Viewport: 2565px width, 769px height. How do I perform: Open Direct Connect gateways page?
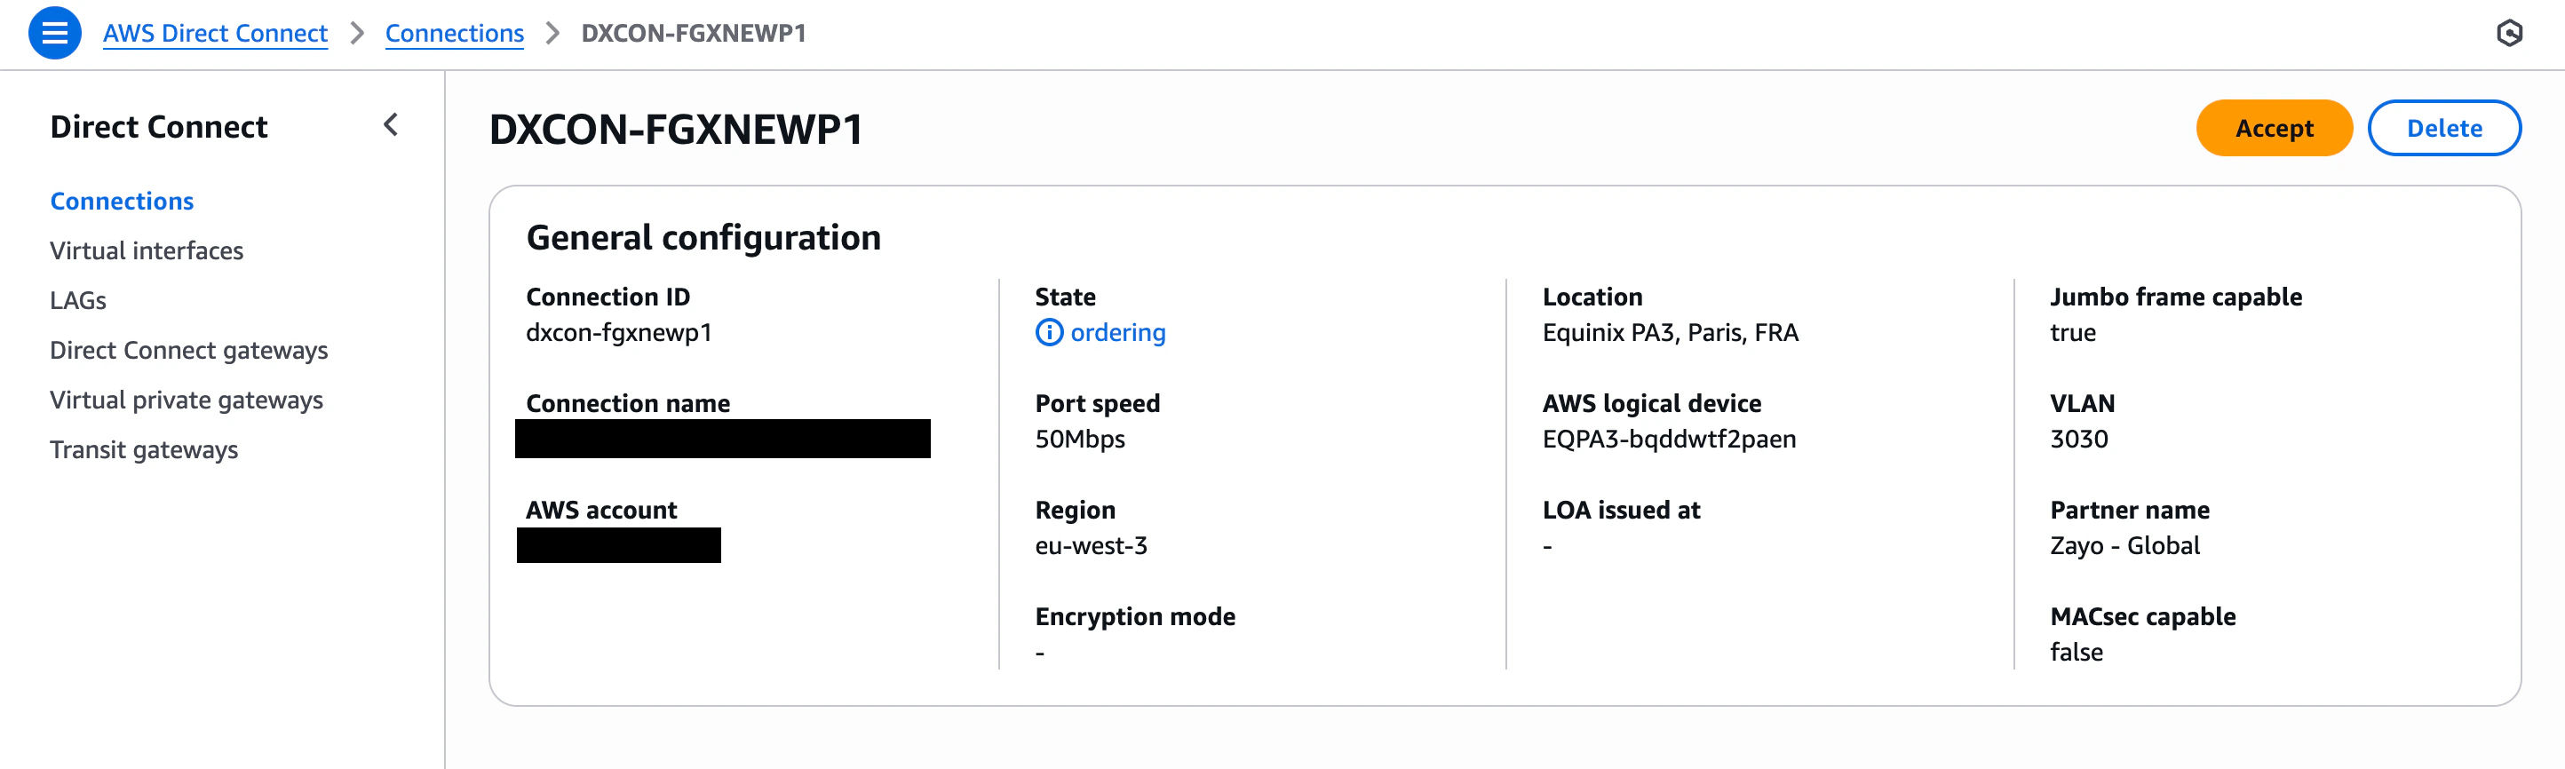click(189, 351)
